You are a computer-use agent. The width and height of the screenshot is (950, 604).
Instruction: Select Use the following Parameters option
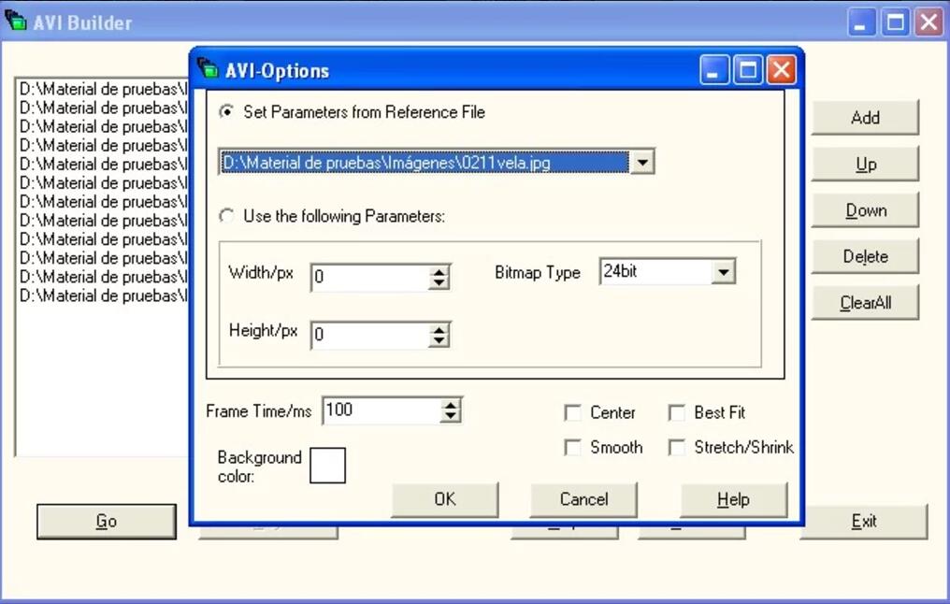226,216
